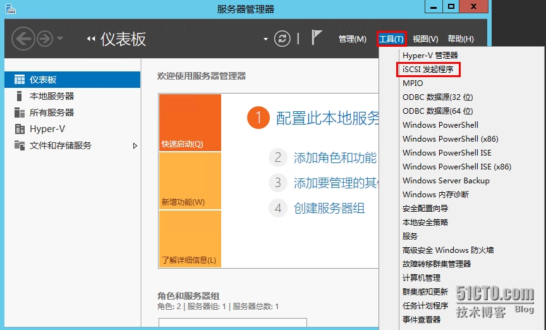546x330 pixels.
Task: Expand 文件和存储服务 arrow
Action: point(135,145)
